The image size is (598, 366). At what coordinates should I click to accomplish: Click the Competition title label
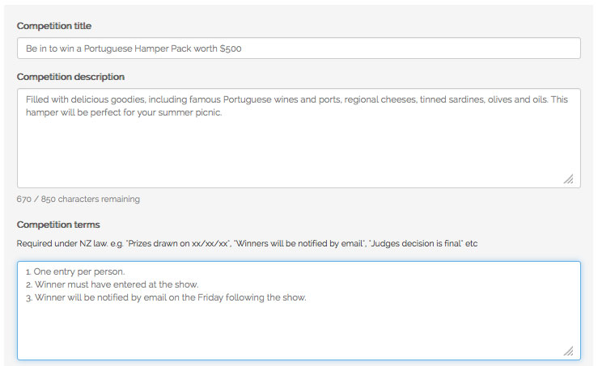54,26
